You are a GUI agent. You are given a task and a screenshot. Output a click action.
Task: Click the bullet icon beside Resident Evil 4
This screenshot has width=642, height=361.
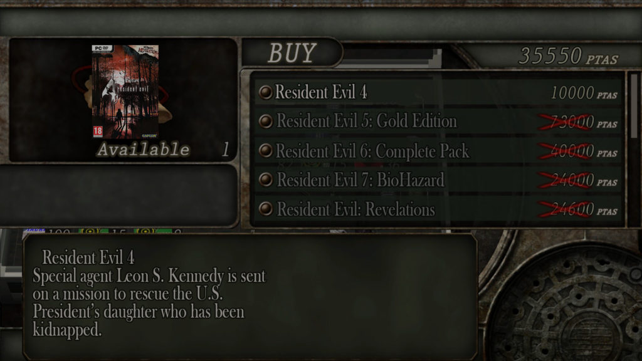266,92
